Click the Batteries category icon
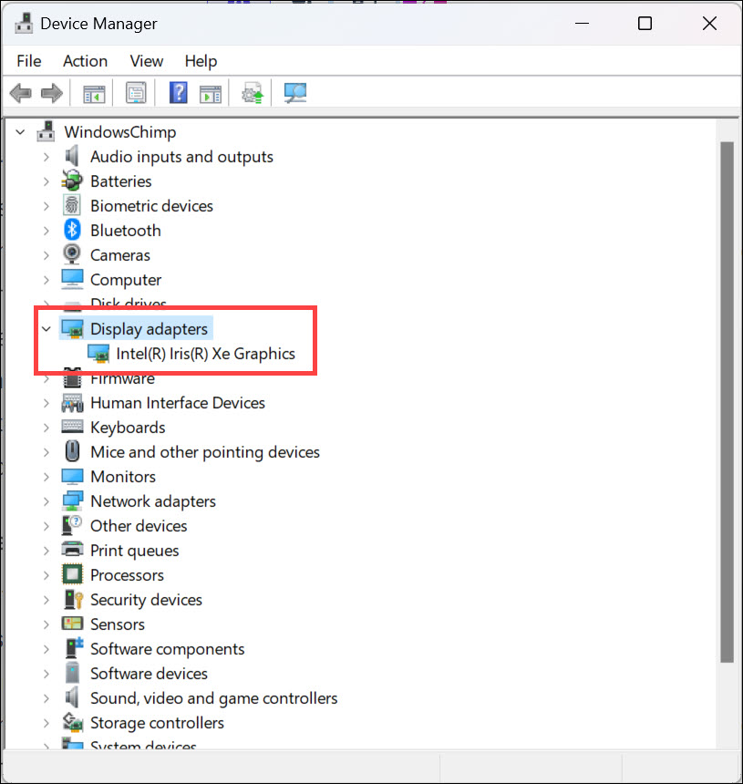743x784 pixels. 72,181
